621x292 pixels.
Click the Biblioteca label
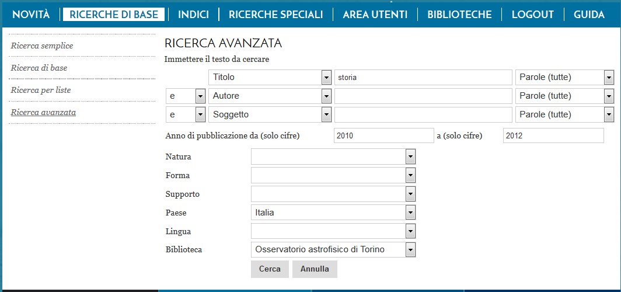click(x=184, y=249)
